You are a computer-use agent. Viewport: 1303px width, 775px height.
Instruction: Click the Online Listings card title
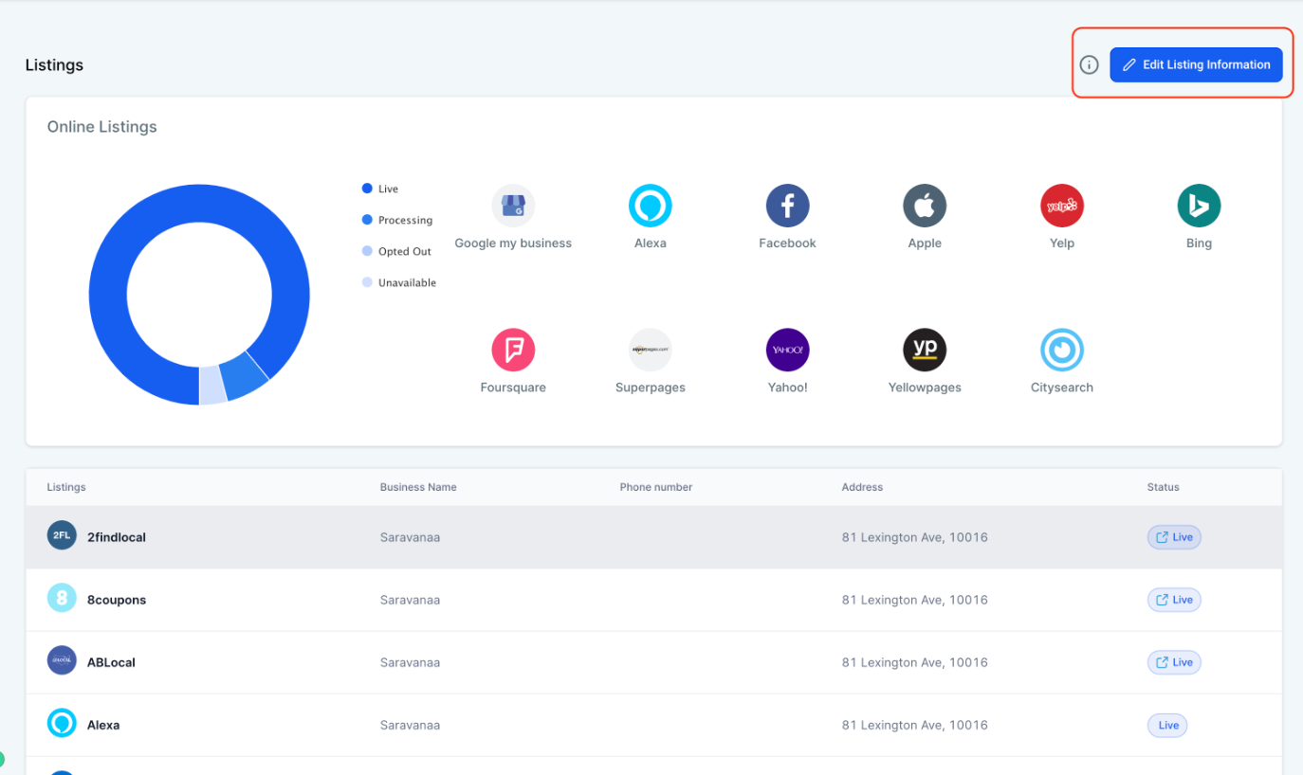[102, 127]
